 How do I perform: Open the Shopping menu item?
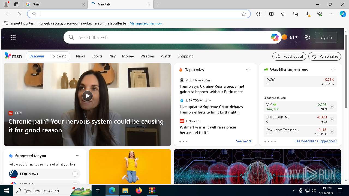coord(186,56)
